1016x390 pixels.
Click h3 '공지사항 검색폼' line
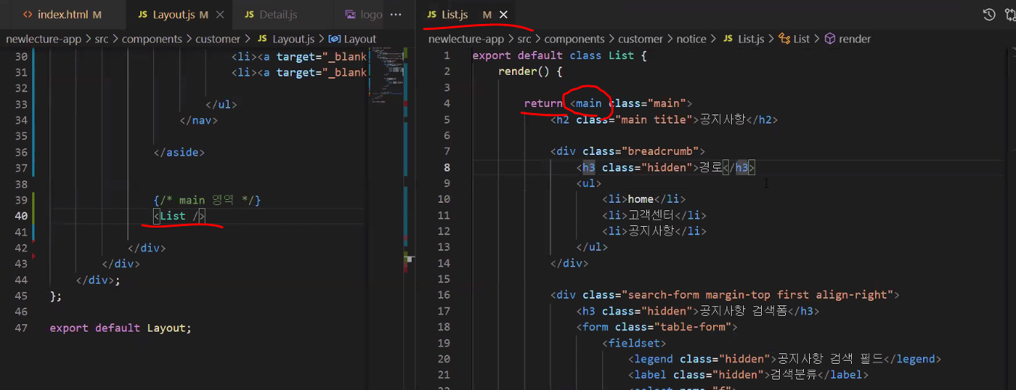697,311
